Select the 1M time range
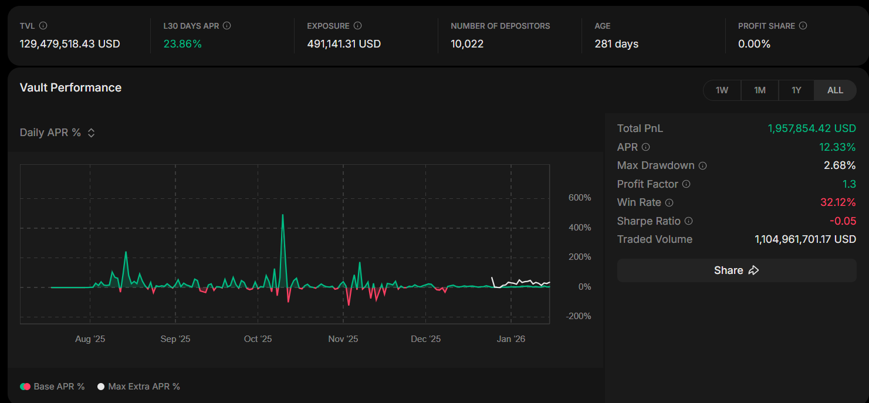The width and height of the screenshot is (869, 403). point(760,90)
